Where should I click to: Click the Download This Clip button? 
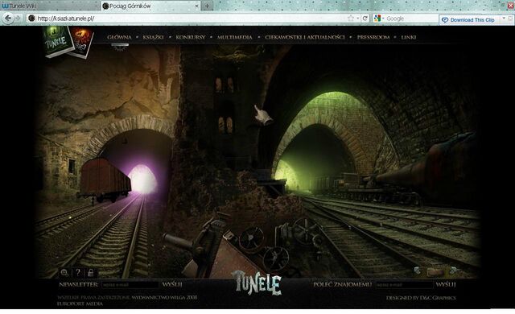pyautogui.click(x=468, y=20)
